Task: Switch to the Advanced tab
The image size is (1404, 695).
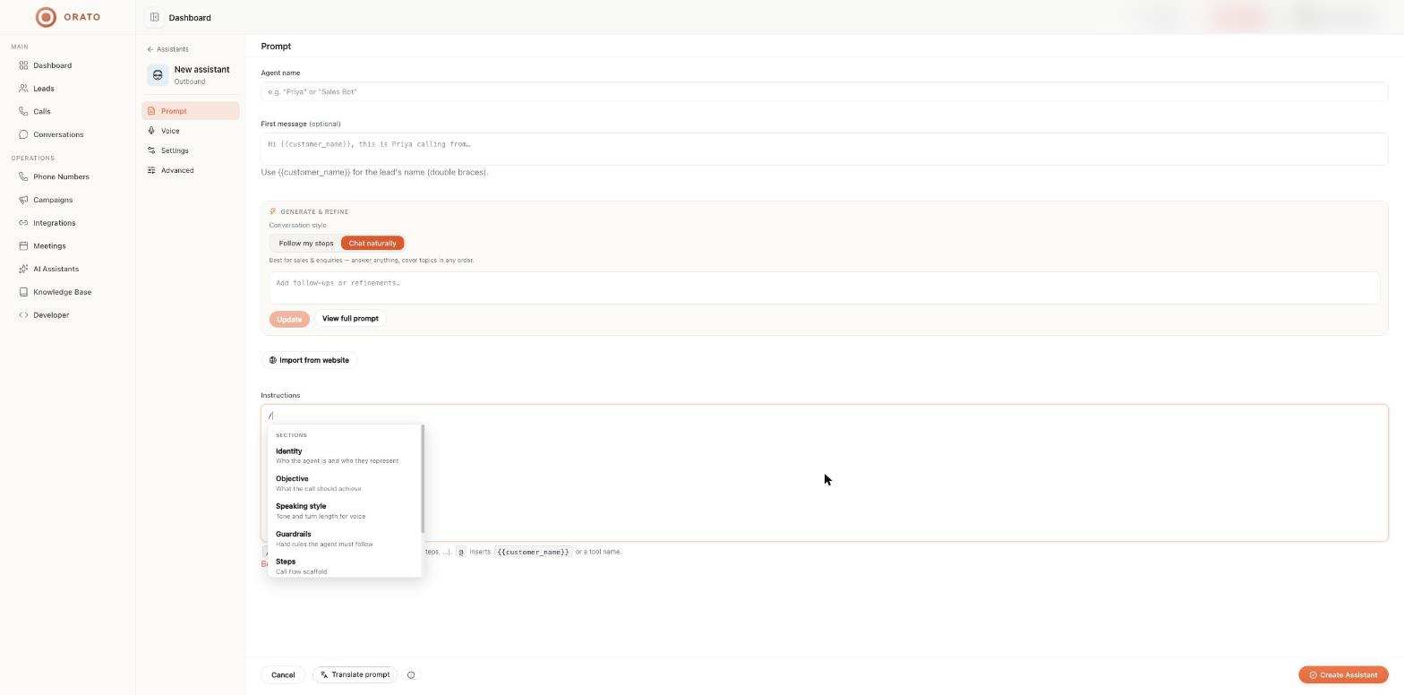Action: point(190,170)
